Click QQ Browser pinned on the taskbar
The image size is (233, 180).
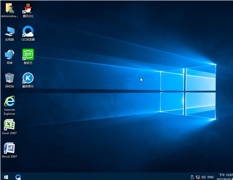18,177
